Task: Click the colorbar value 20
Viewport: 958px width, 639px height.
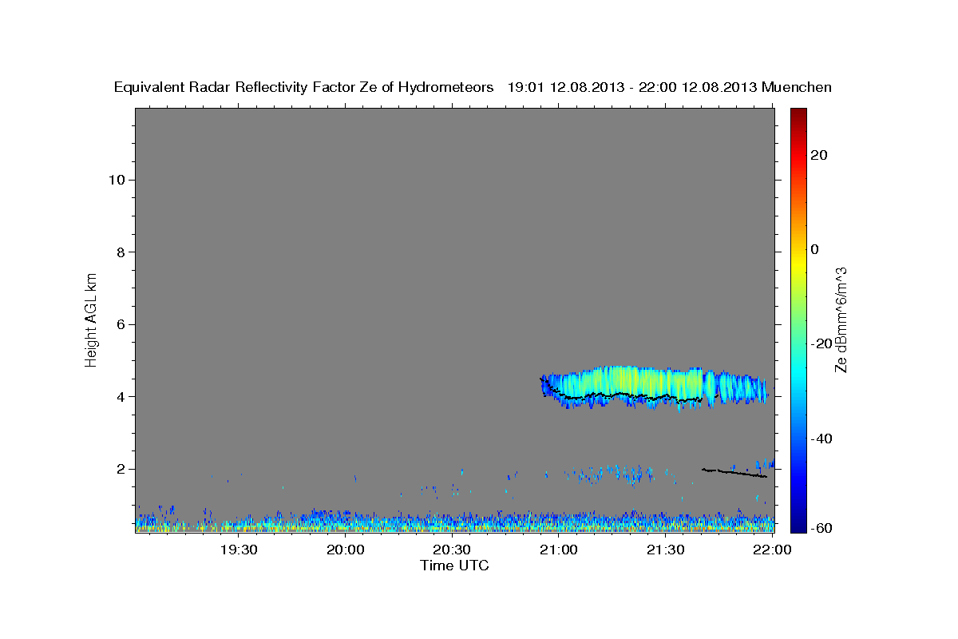Action: tap(820, 155)
